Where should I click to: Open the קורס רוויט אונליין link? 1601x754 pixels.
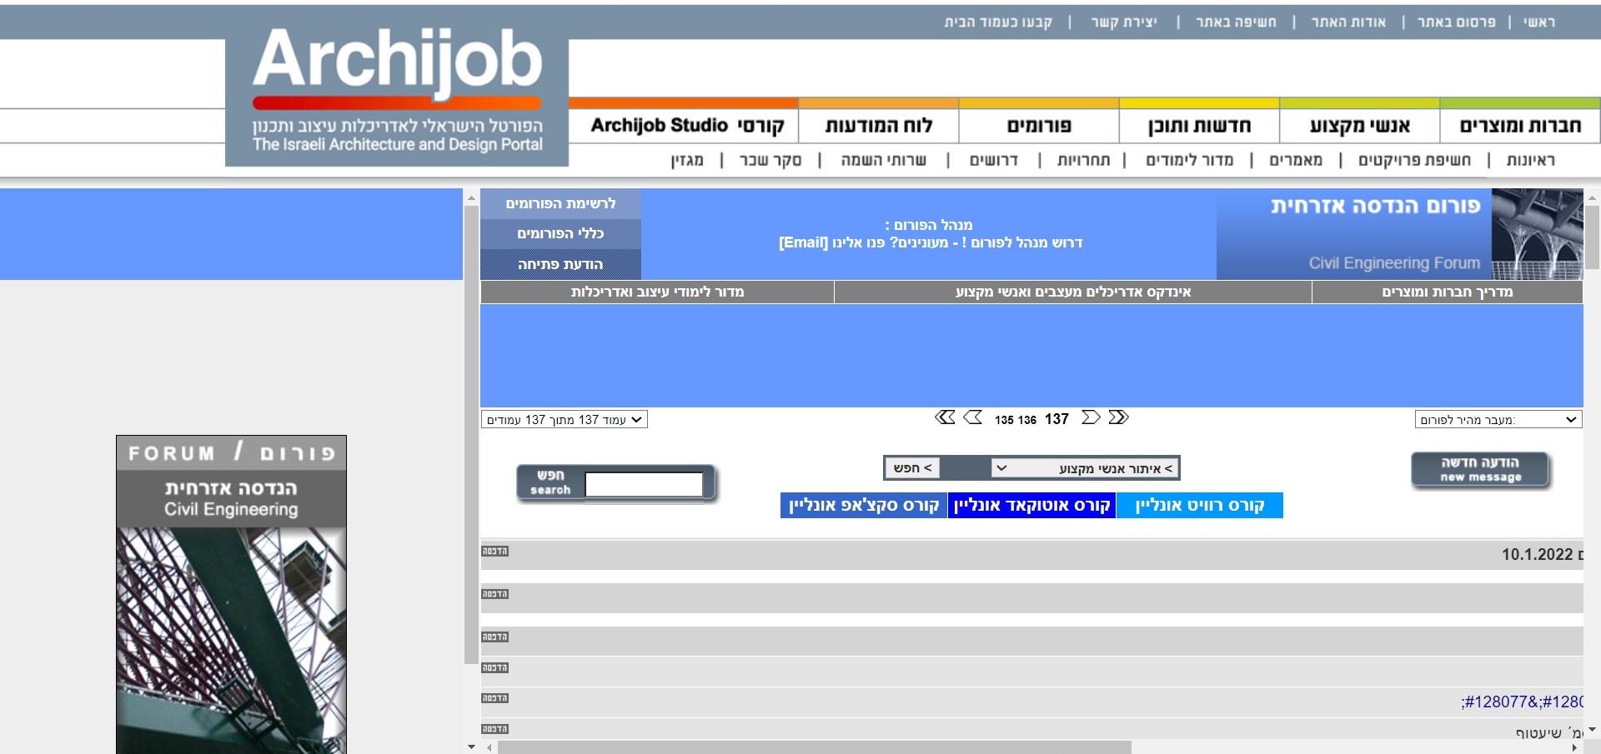[1199, 505]
